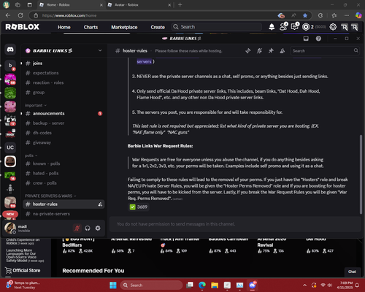Open Discord help question mark icon
This screenshot has height=292, width=365.
coord(318,39)
